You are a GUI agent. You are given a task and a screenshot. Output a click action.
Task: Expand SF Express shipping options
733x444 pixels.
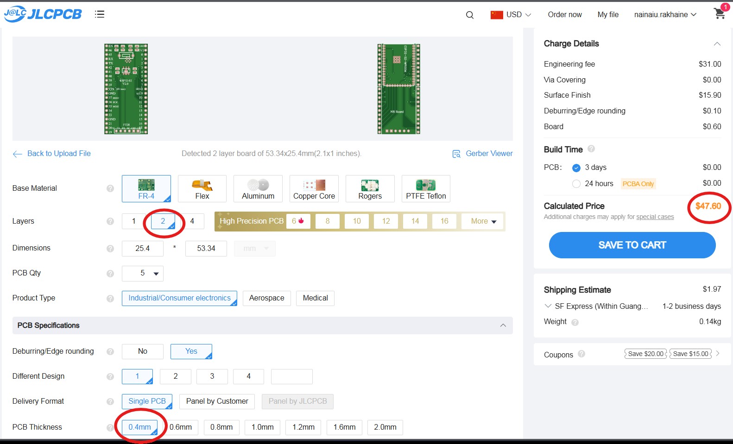pyautogui.click(x=548, y=306)
